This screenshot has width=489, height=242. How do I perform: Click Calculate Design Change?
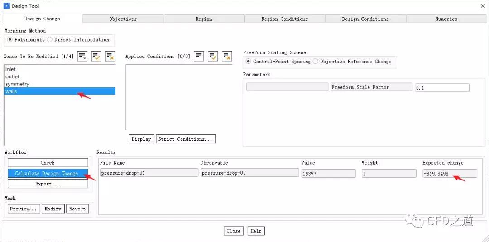pos(48,174)
